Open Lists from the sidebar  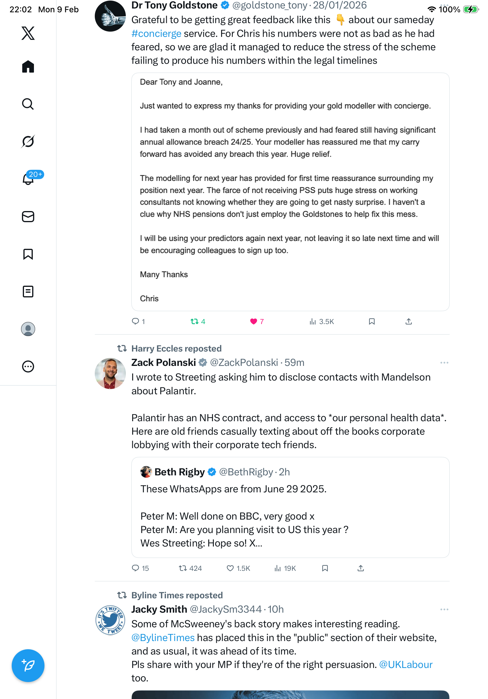click(x=28, y=292)
